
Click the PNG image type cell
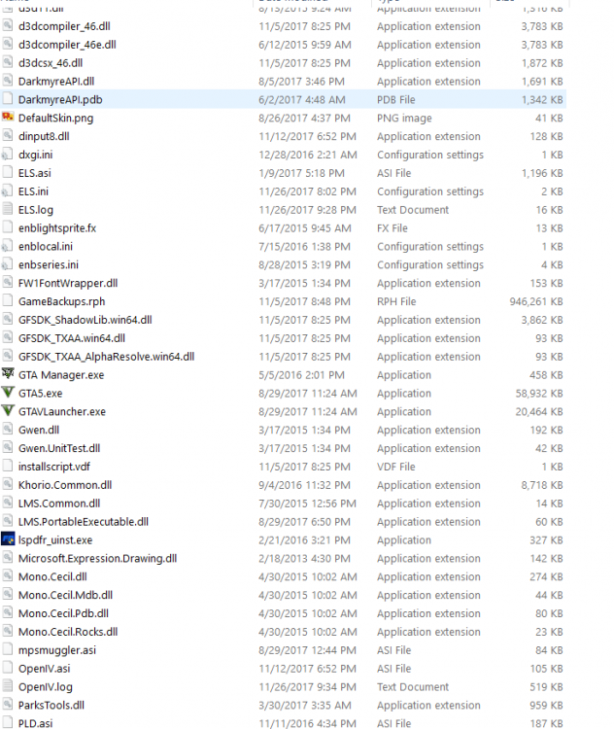coord(404,118)
